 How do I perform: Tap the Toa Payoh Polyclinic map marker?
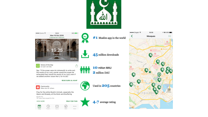click(167, 42)
